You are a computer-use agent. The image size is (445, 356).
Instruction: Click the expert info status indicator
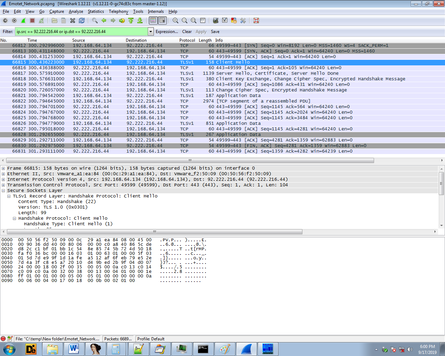(x=3, y=339)
